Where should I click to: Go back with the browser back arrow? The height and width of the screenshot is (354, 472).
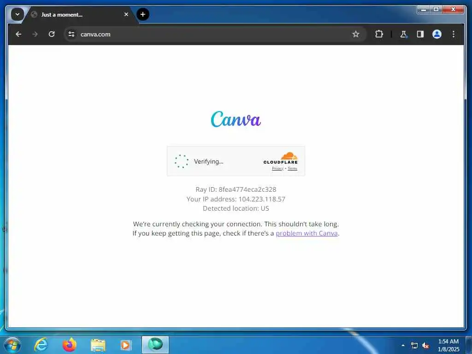click(18, 34)
